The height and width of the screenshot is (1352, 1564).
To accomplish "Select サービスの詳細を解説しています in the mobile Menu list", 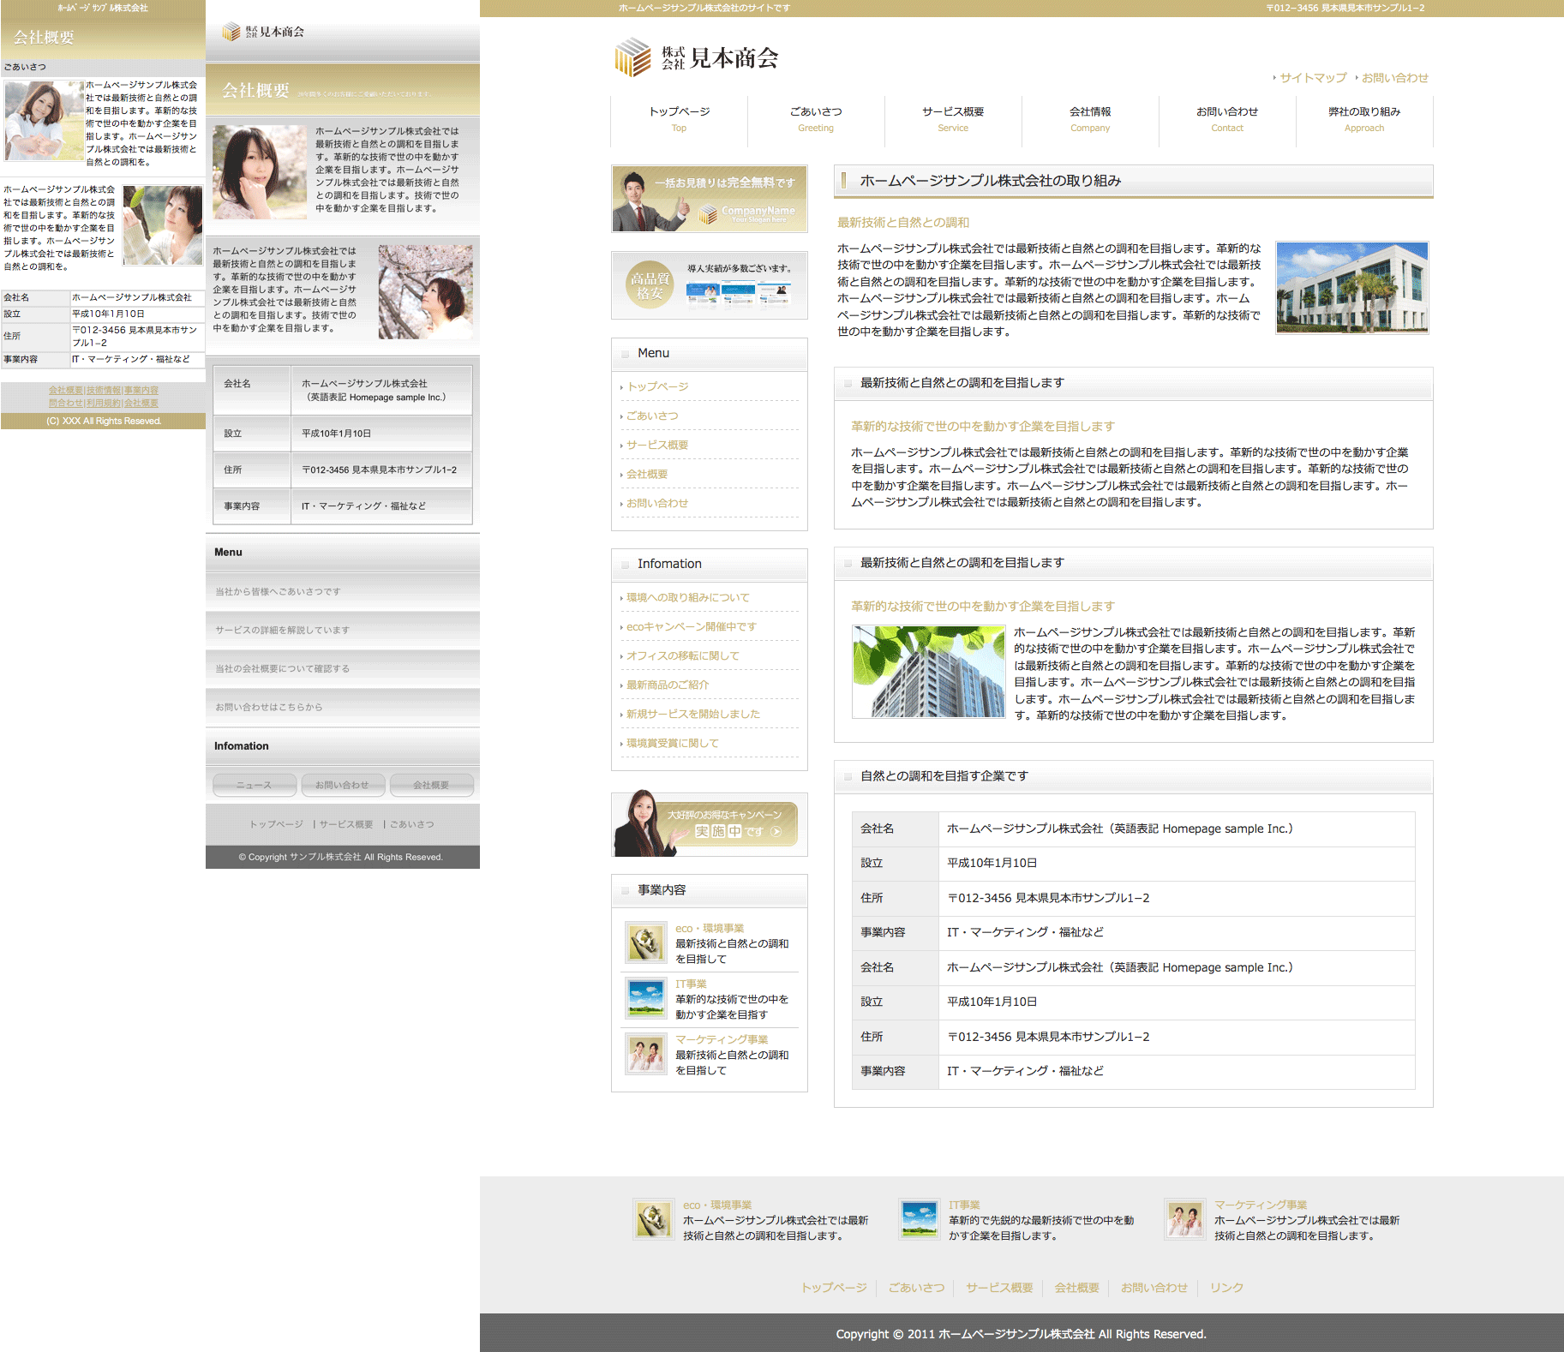I will 282,631.
